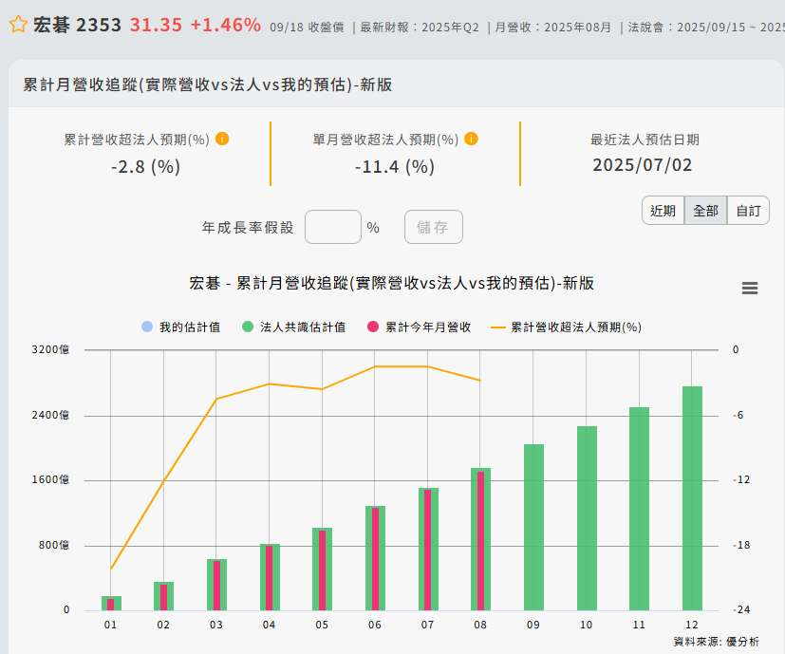
Task: Click the pink cumulative revenue bar for month 05
Action: 323,570
